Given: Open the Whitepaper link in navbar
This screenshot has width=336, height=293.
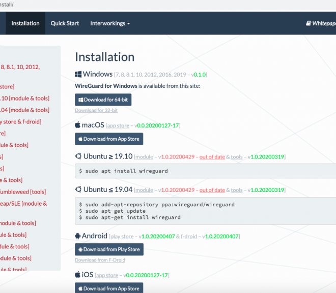Looking at the screenshot, I should click(321, 23).
